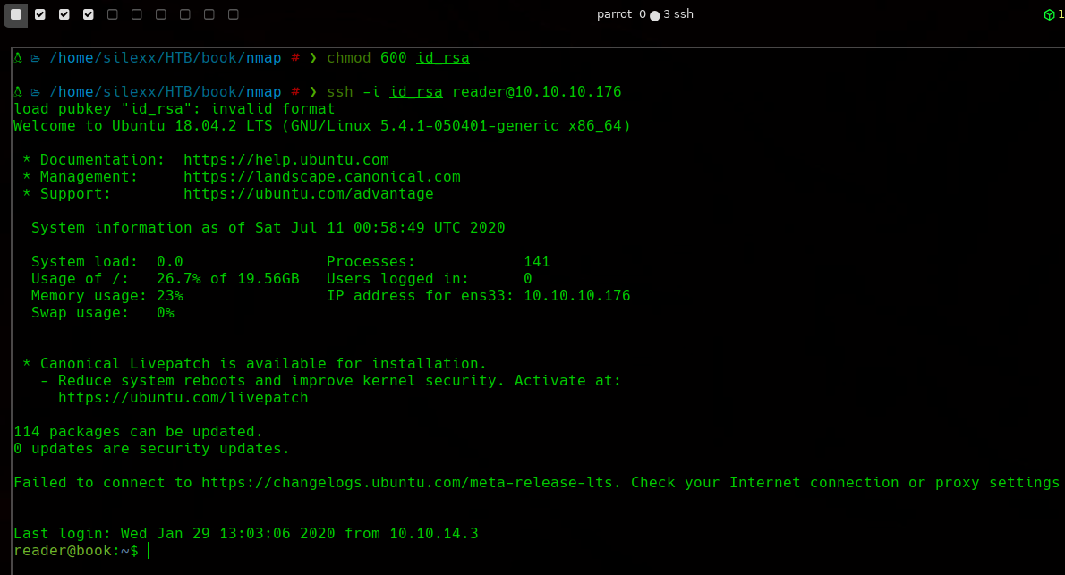The height and width of the screenshot is (575, 1065).
Task: Open the landscape.canonical.com management link
Action: point(321,177)
